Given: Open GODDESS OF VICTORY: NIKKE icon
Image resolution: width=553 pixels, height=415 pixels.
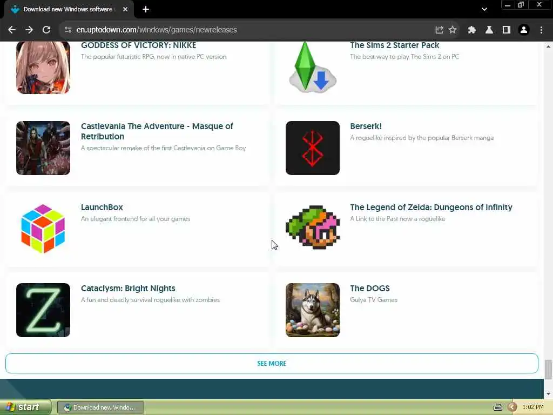Looking at the screenshot, I should (43, 67).
